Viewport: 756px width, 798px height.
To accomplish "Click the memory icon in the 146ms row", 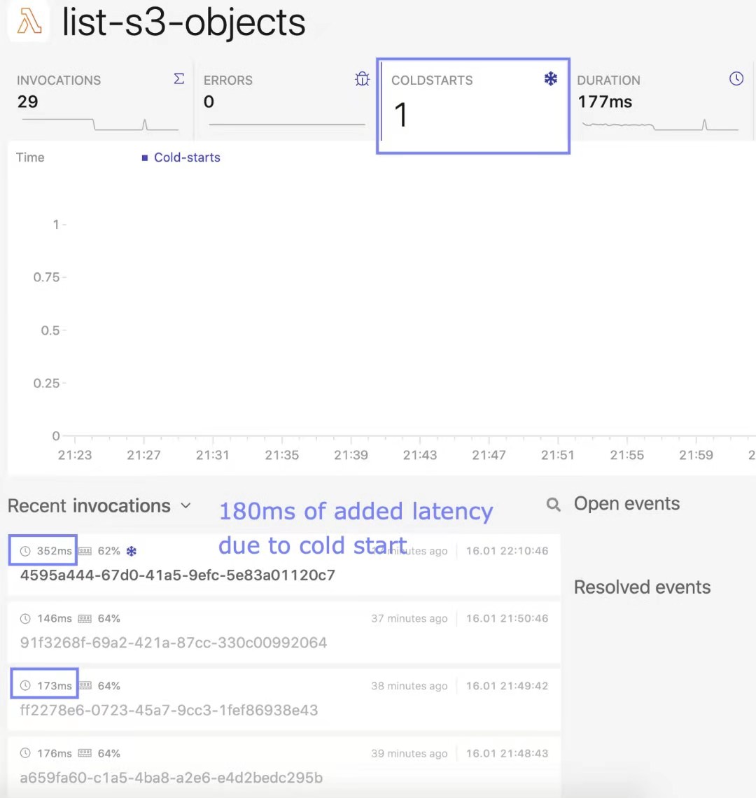I will (85, 619).
